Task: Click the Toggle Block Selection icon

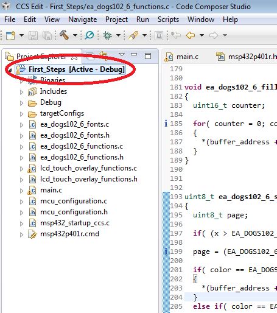Action: point(159,35)
